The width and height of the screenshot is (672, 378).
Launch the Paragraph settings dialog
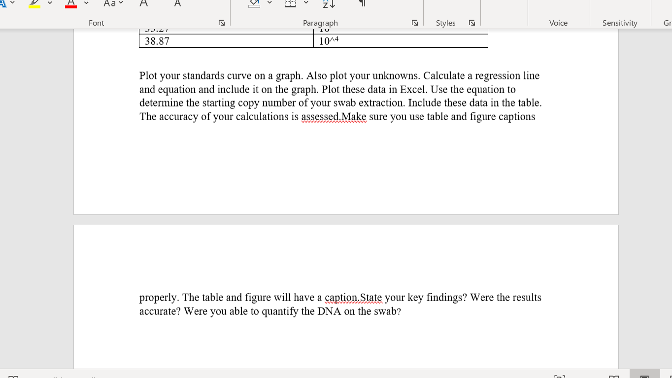click(x=415, y=23)
